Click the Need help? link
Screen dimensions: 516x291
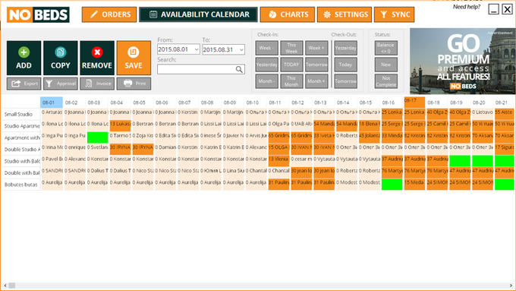tap(467, 7)
